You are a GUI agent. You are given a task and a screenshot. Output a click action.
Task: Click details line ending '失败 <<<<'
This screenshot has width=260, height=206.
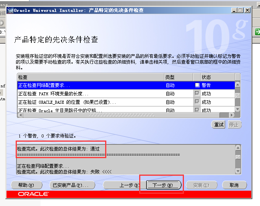coord(64,172)
